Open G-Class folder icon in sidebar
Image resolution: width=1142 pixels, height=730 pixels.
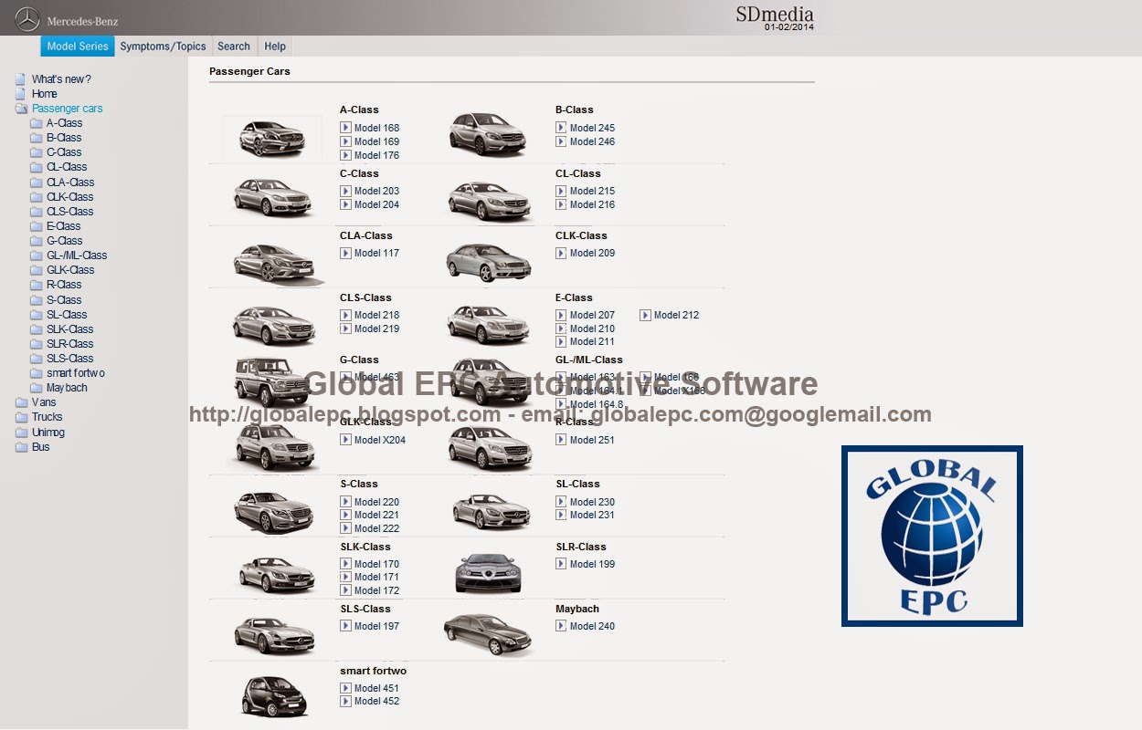pyautogui.click(x=37, y=241)
